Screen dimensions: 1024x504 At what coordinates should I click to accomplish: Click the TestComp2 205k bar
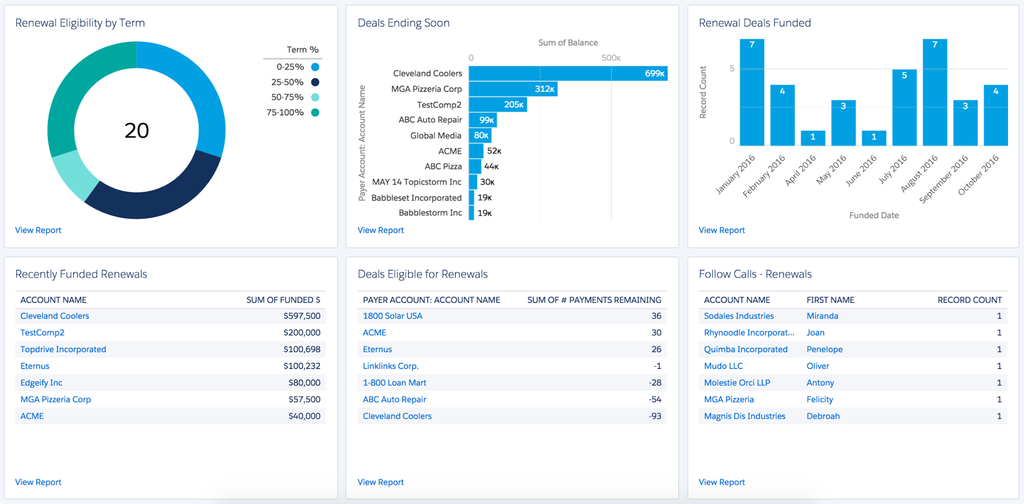[498, 104]
